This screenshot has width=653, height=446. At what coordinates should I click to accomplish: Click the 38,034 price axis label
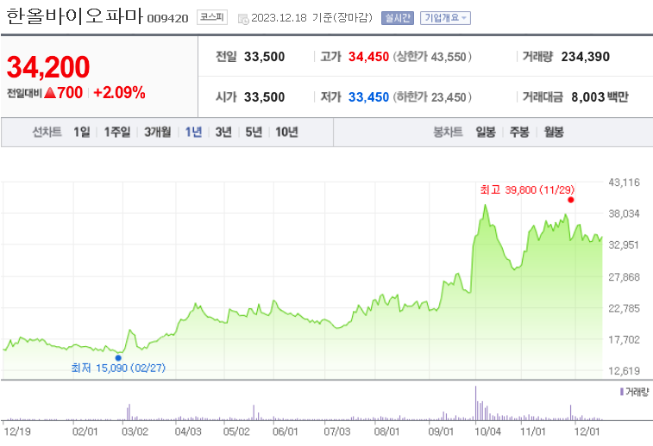coord(624,214)
